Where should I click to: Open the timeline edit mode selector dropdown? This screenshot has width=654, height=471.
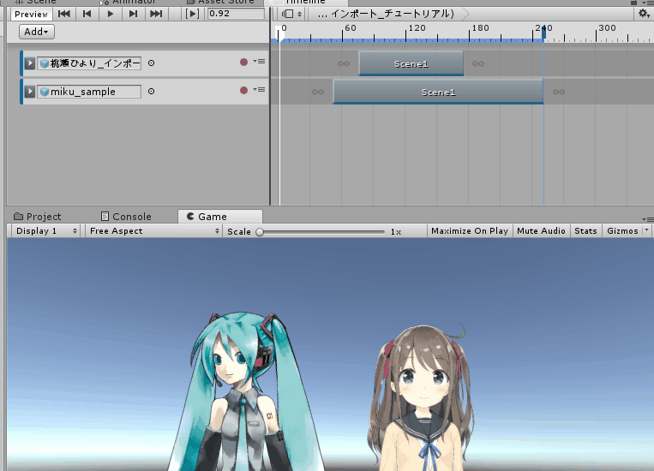291,15
